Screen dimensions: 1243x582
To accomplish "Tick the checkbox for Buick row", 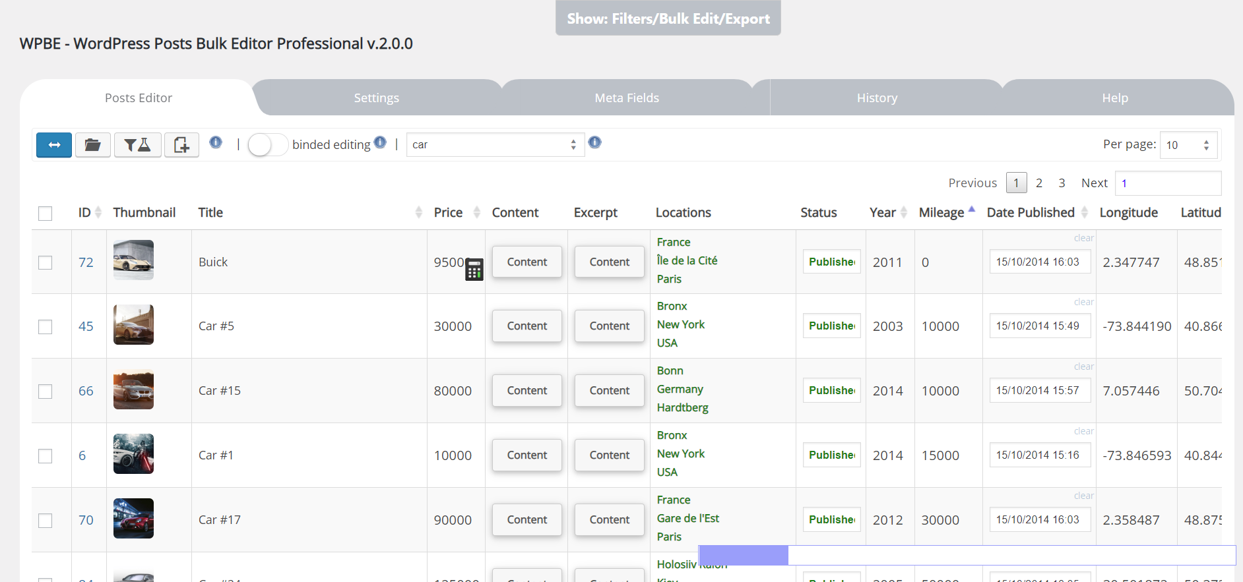I will click(46, 262).
